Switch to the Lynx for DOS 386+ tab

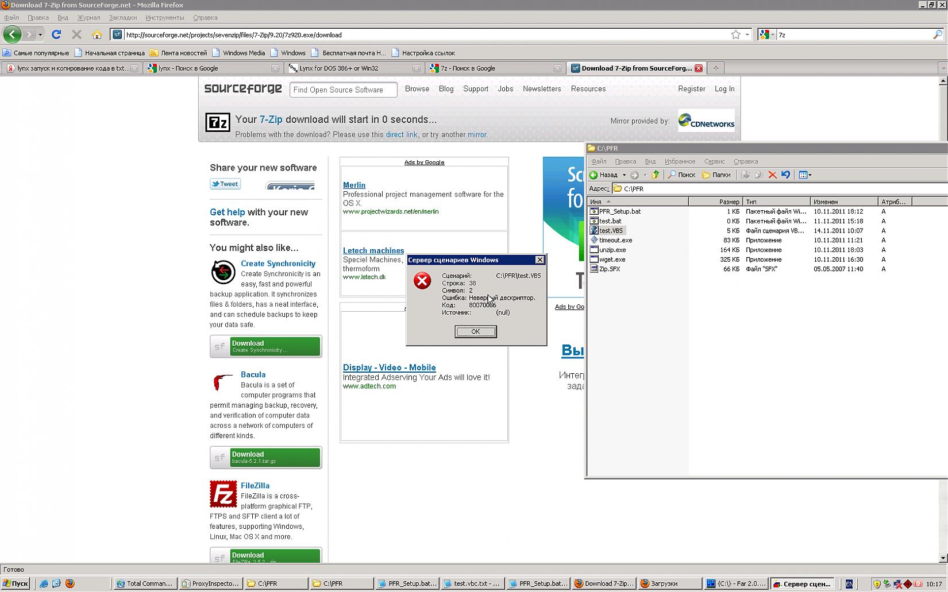[x=354, y=68]
